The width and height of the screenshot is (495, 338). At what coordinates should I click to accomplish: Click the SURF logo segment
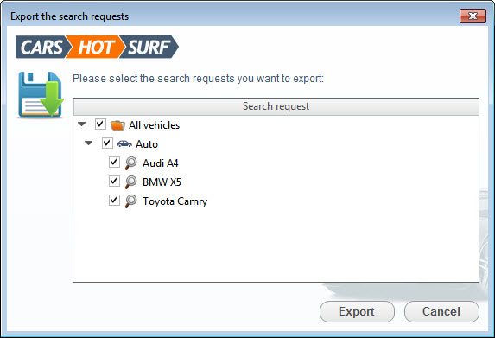[x=149, y=47]
